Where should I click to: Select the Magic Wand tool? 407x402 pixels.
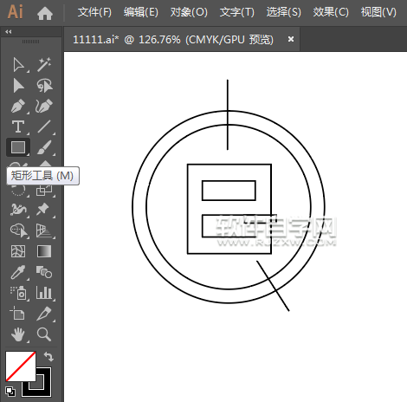(x=44, y=64)
